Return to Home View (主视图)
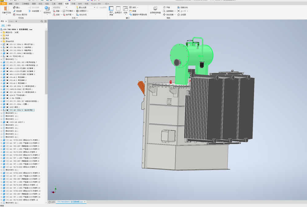 (181, 14)
